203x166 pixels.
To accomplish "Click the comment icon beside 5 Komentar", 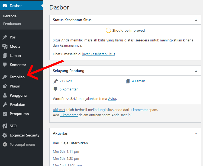I will (x=55, y=89).
